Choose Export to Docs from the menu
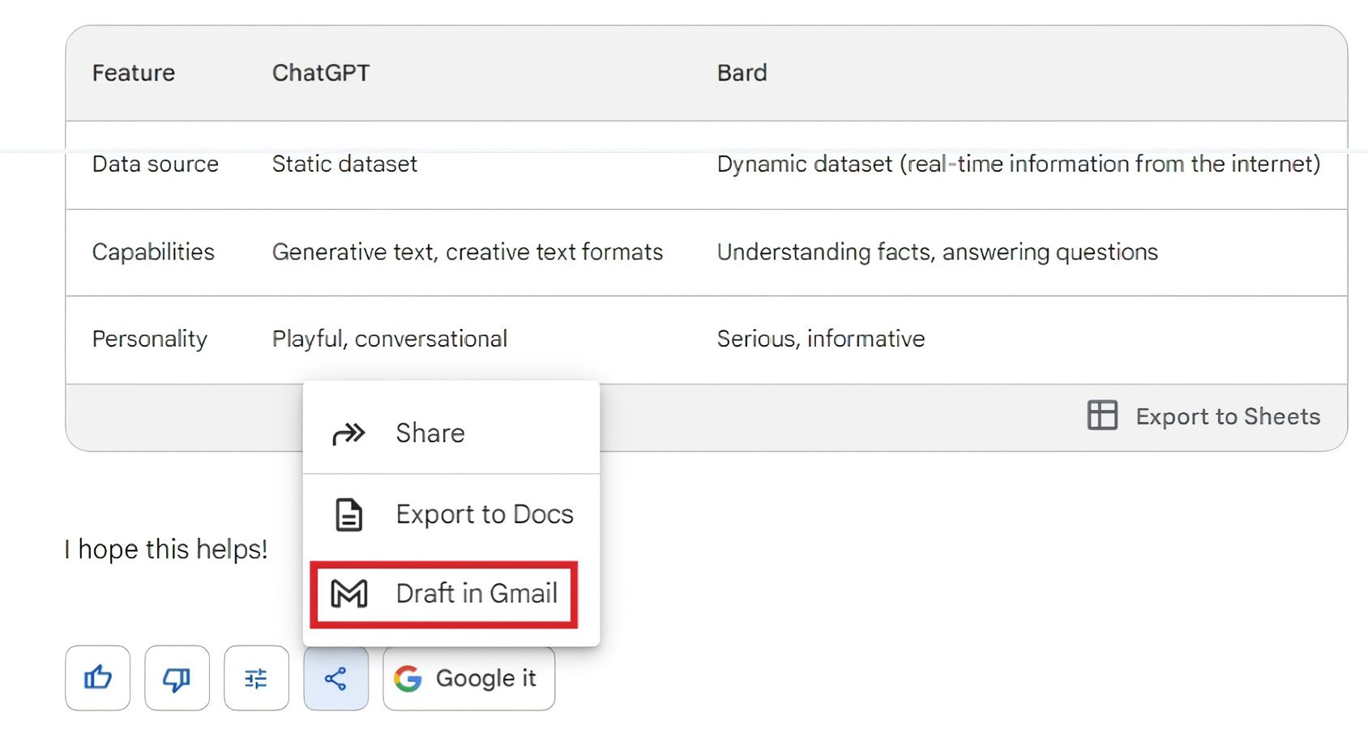This screenshot has height=729, width=1368. click(x=484, y=514)
